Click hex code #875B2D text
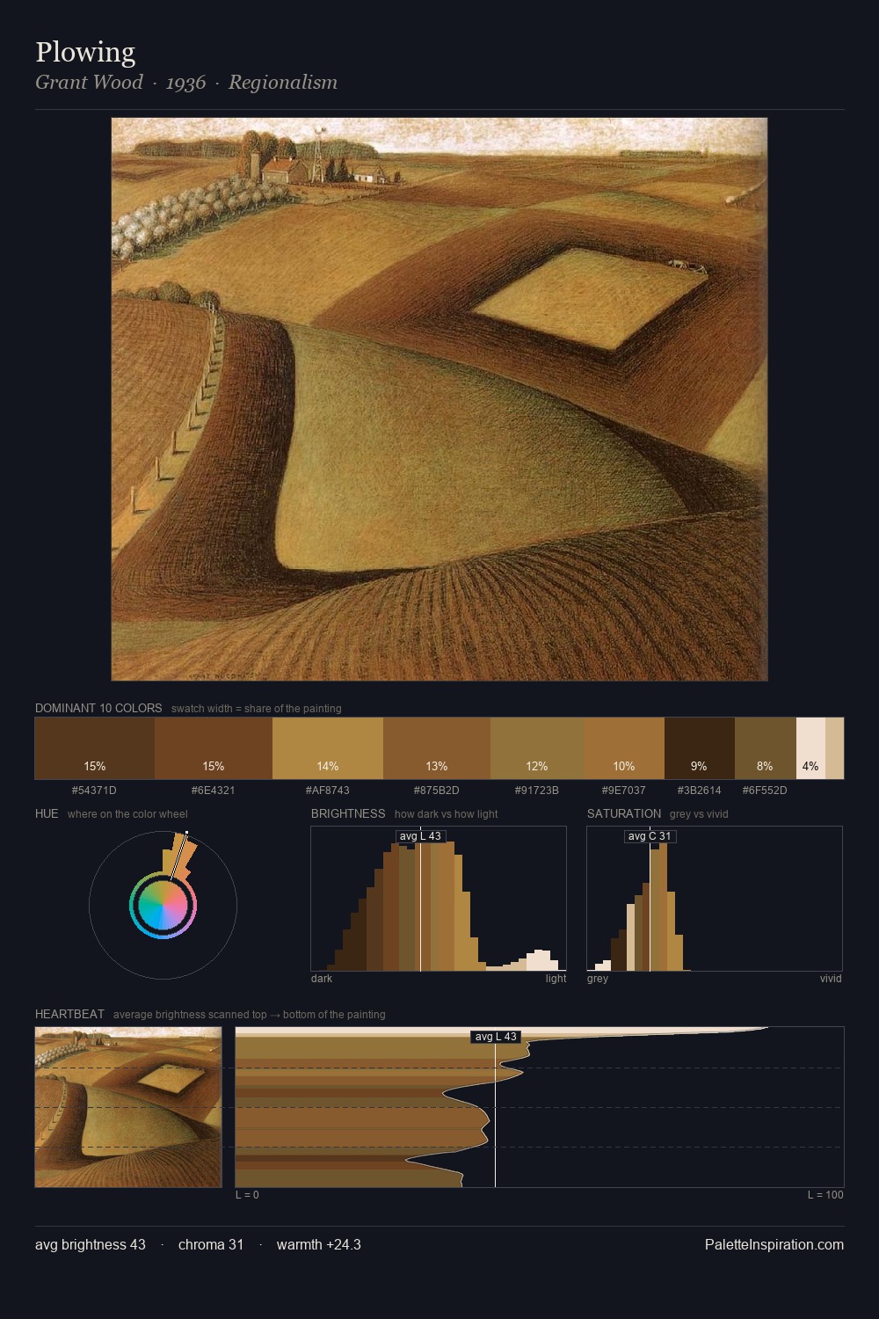This screenshot has width=879, height=1319. coord(436,791)
